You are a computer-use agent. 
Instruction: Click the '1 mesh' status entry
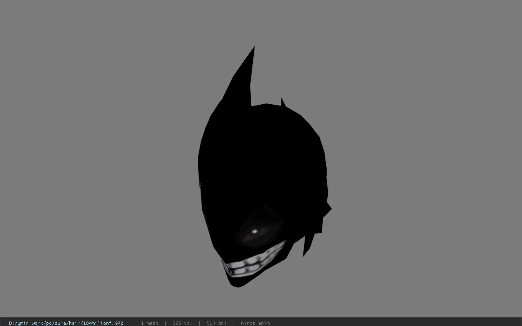150,323
